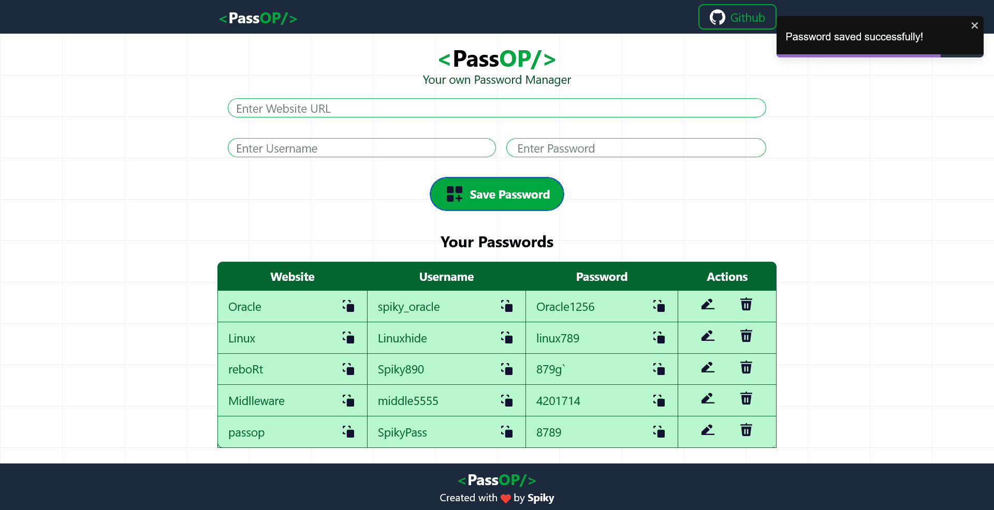Copy the spiky_oracle username
994x510 pixels.
507,306
